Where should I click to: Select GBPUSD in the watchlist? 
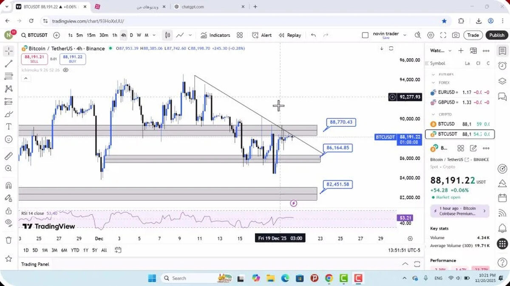click(x=459, y=102)
